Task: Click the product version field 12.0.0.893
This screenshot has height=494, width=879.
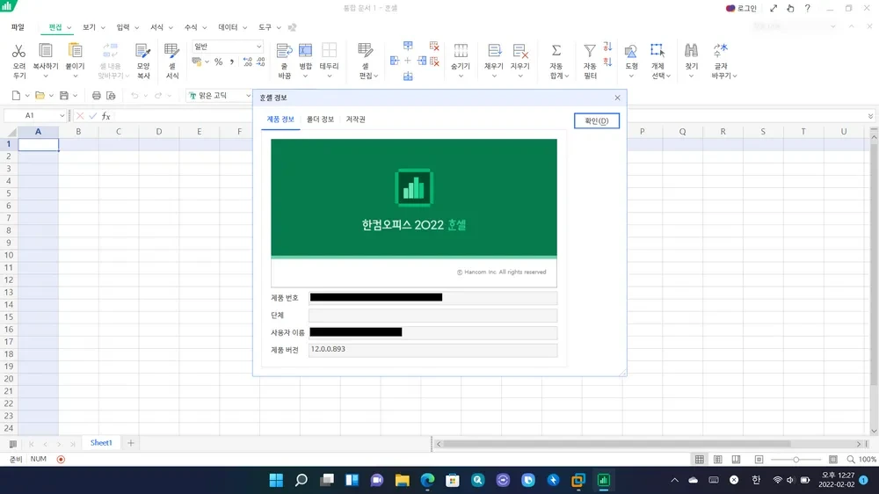Action: pos(432,349)
